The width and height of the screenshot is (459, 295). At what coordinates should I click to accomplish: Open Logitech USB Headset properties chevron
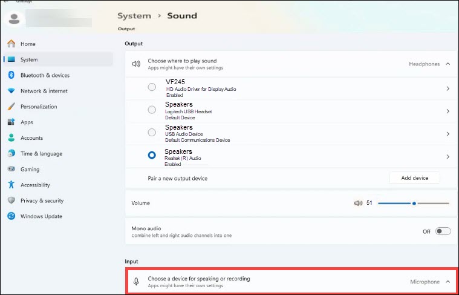[x=448, y=111]
